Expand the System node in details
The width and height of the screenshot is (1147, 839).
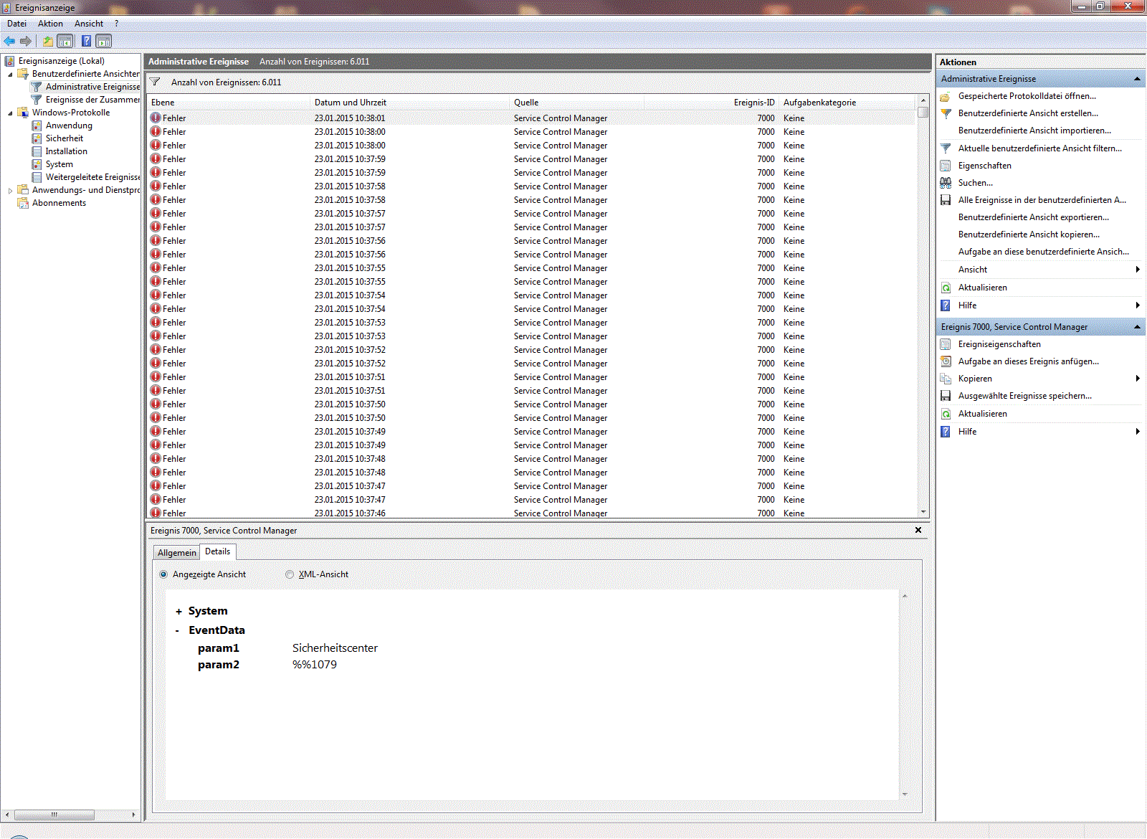[x=179, y=612]
